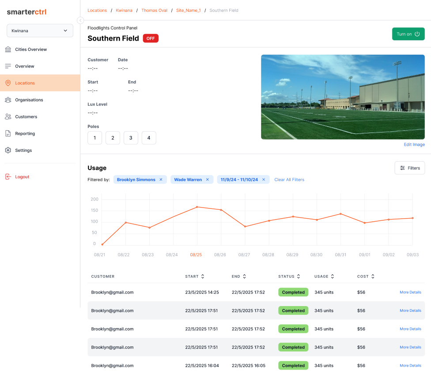The image size is (431, 378).
Task: Click the Cities Overview building icon
Action: click(8, 49)
